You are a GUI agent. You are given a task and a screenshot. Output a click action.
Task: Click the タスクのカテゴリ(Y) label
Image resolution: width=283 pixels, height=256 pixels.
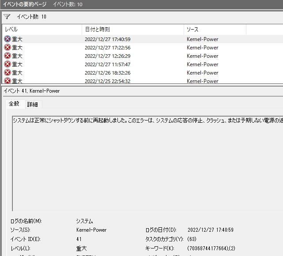pyautogui.click(x=164, y=239)
